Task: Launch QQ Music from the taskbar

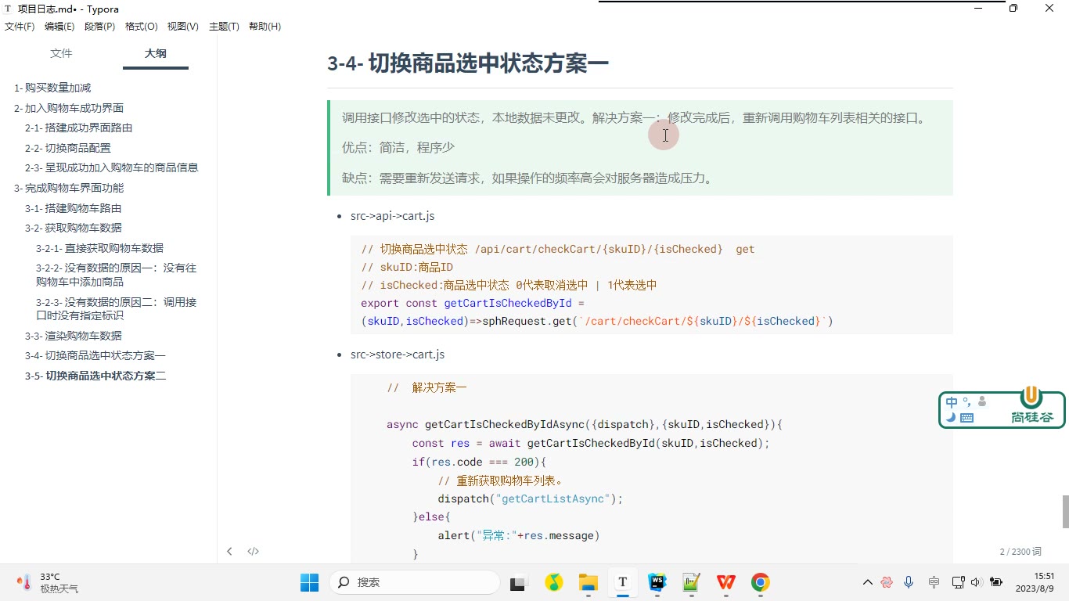Action: (x=553, y=582)
